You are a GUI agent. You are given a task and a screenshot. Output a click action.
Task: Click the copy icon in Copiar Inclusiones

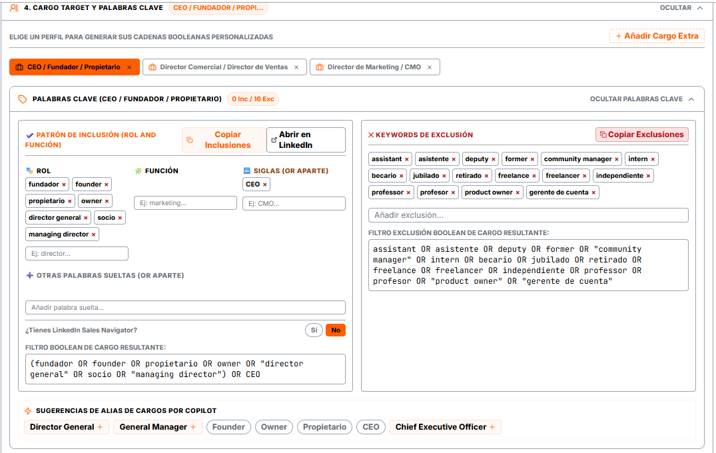pos(190,140)
